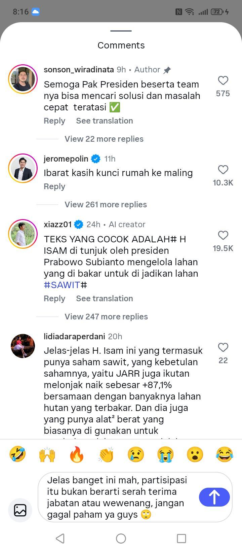This screenshot has height=552, width=242.
Task: Tap the heart on xiazz01's comment
Action: tap(223, 235)
